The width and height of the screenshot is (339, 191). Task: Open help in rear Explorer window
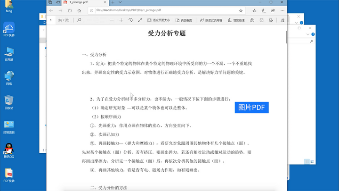(301, 23)
